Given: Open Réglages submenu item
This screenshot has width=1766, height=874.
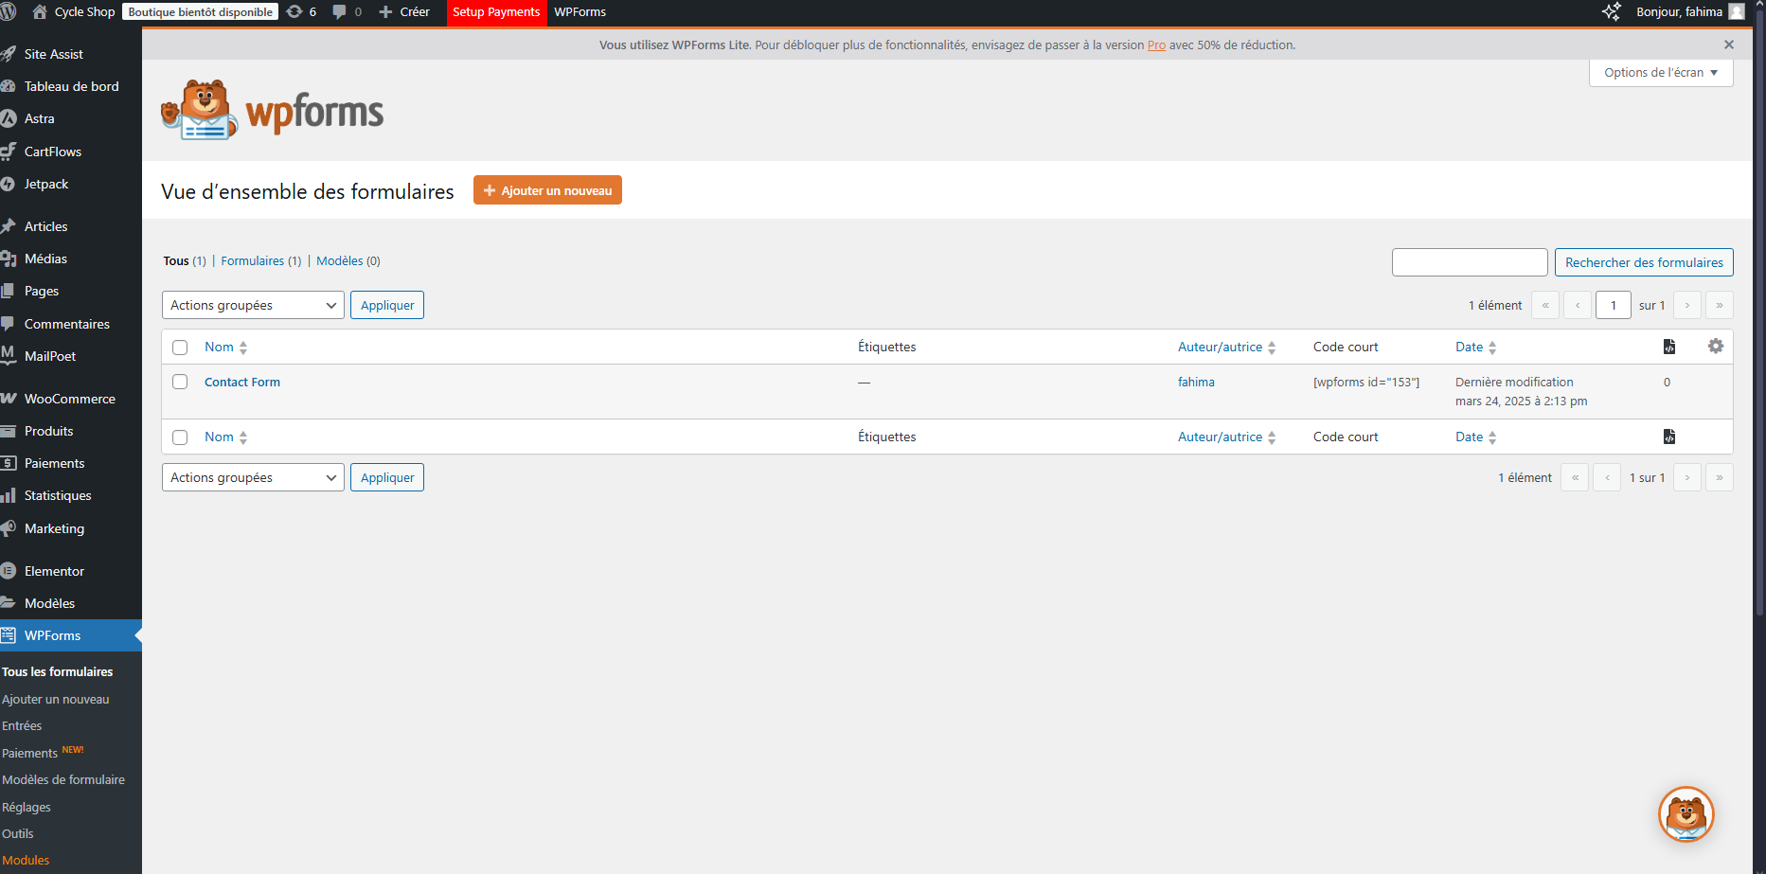Looking at the screenshot, I should click(27, 807).
